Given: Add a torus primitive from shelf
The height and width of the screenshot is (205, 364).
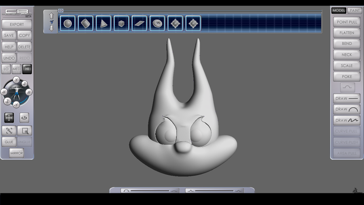Looking at the screenshot, I should pyautogui.click(x=157, y=23).
